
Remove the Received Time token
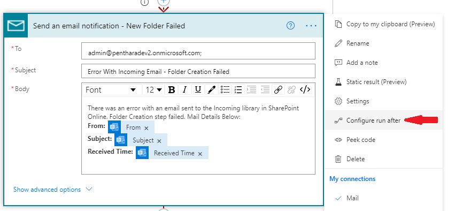200,154
